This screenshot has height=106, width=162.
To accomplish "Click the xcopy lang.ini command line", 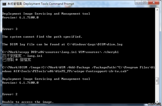I will [x=60, y=52].
